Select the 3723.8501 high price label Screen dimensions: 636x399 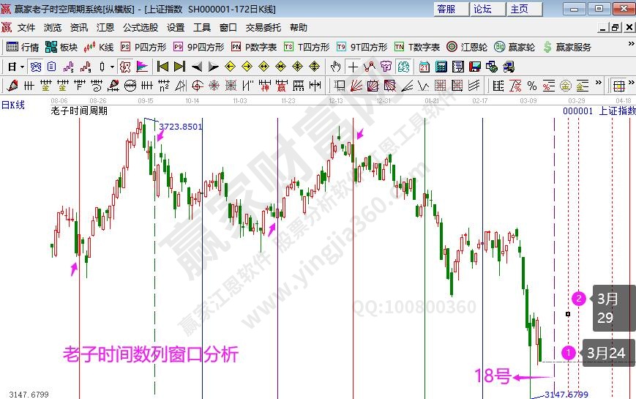click(181, 127)
